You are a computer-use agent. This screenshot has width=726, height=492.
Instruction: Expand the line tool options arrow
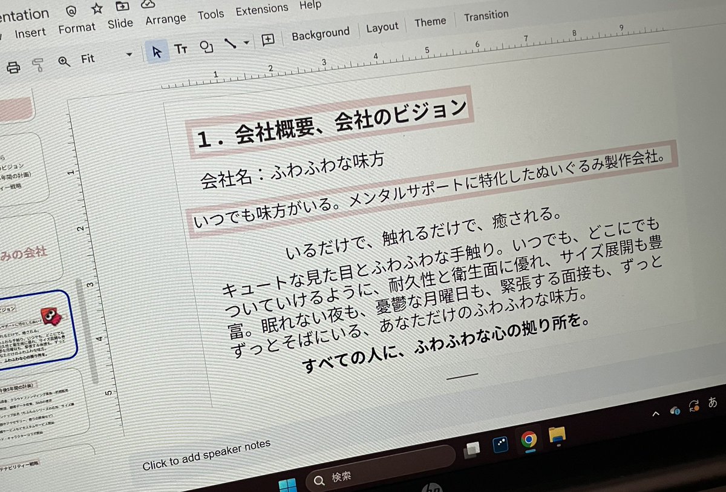tap(247, 43)
